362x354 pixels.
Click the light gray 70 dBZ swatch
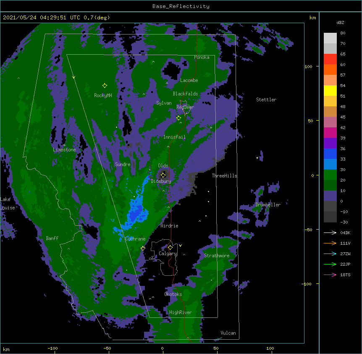point(330,38)
